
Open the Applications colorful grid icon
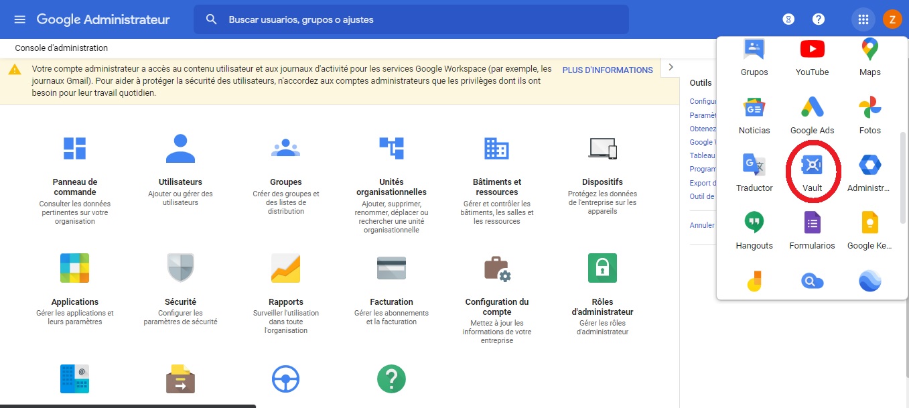[x=74, y=268]
